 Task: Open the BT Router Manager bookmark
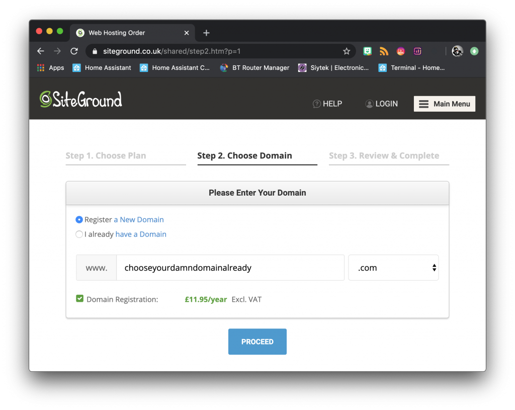(x=255, y=68)
